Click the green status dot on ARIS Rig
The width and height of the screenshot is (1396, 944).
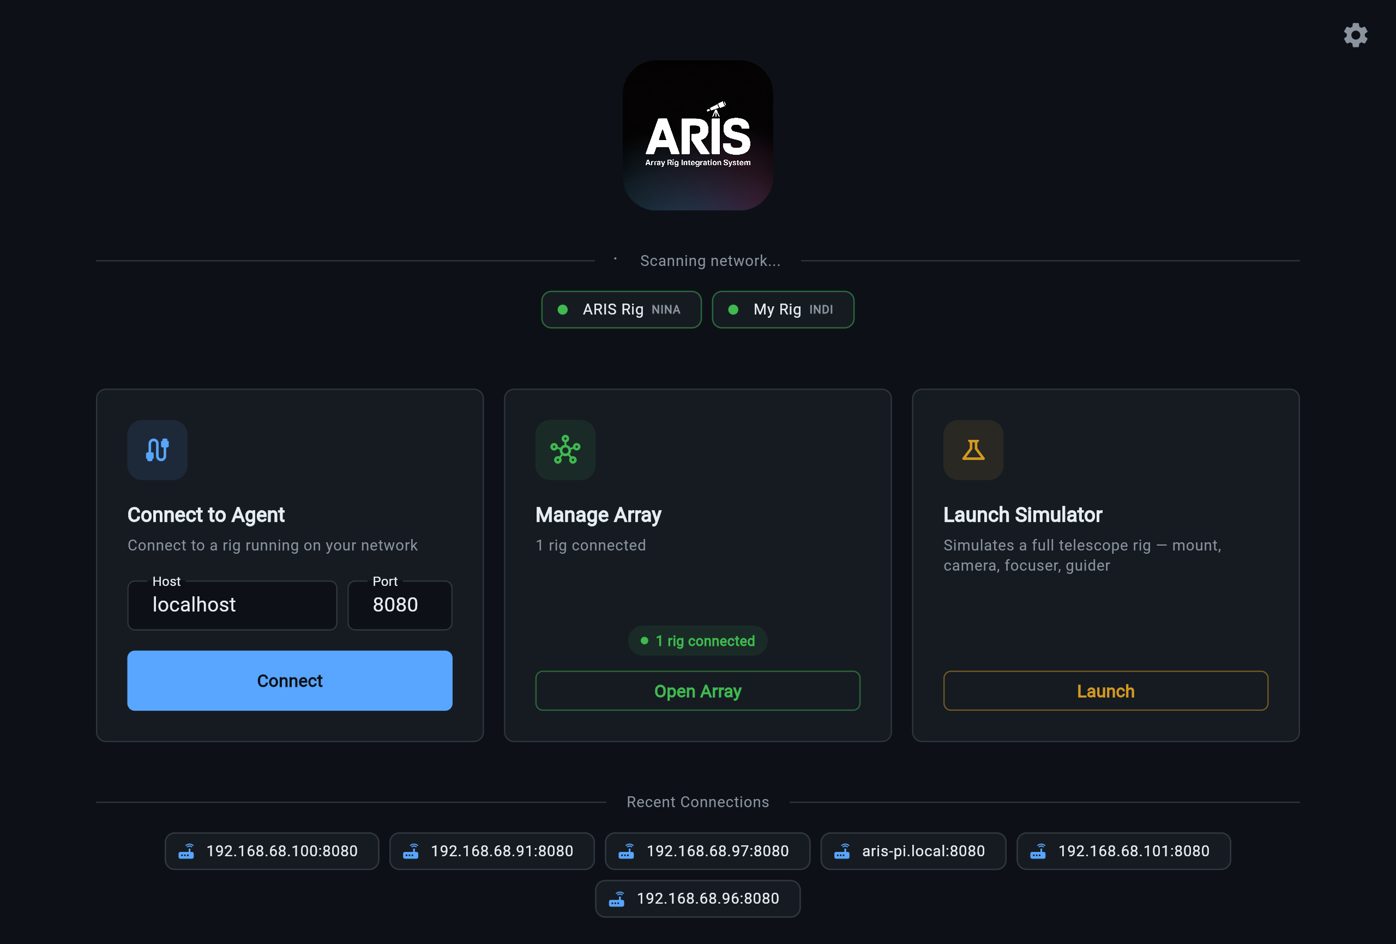tap(562, 309)
